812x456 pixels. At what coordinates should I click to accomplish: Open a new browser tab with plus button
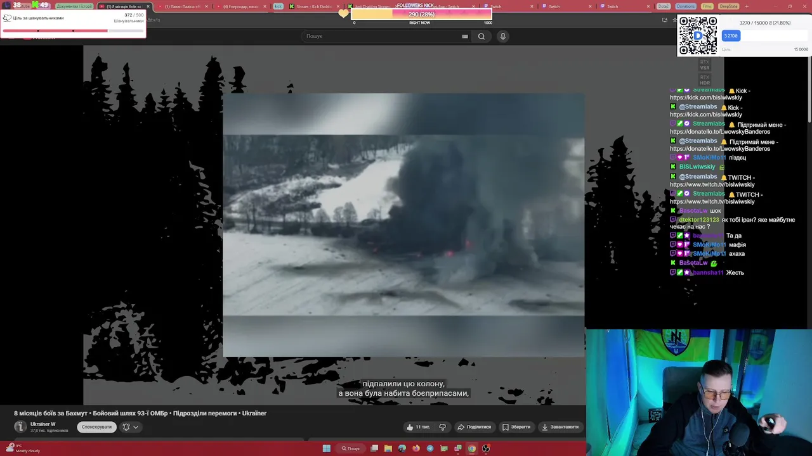point(747,6)
